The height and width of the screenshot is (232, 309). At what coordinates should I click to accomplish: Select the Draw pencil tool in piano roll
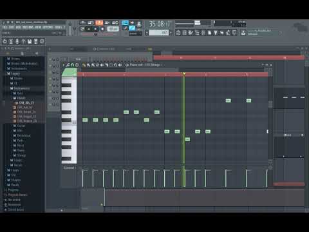[84, 65]
